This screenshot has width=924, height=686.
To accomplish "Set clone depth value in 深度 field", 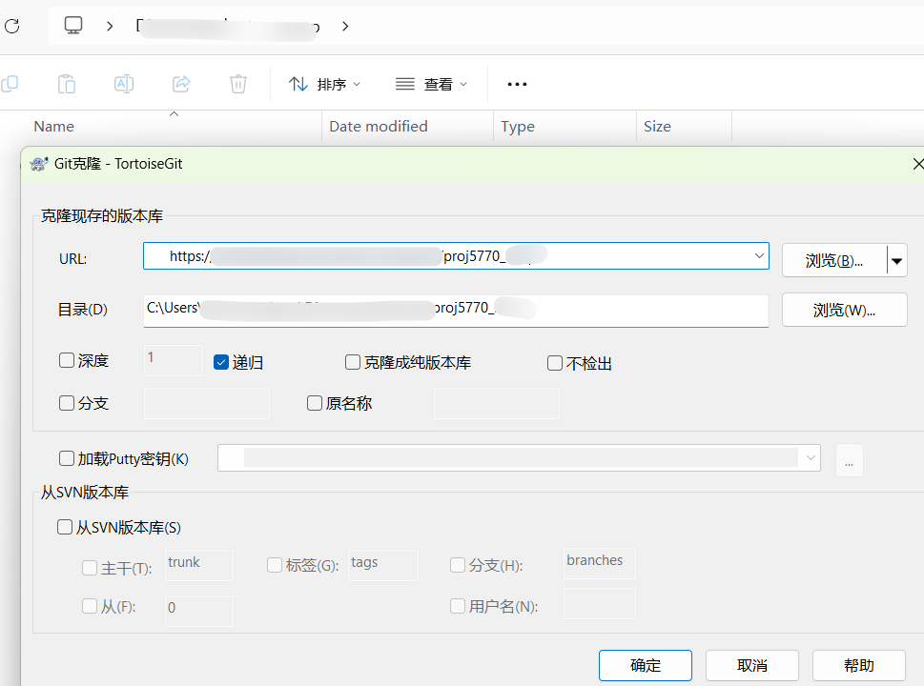I will click(172, 360).
